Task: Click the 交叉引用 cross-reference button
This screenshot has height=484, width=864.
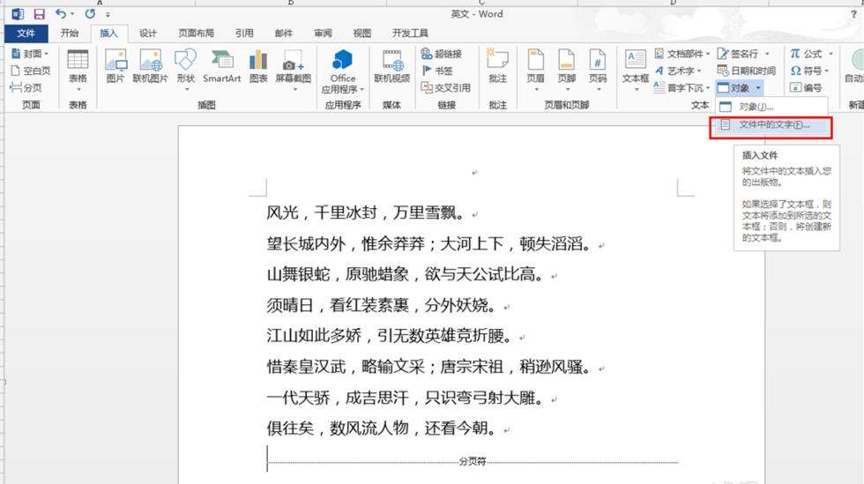Action: coord(446,87)
